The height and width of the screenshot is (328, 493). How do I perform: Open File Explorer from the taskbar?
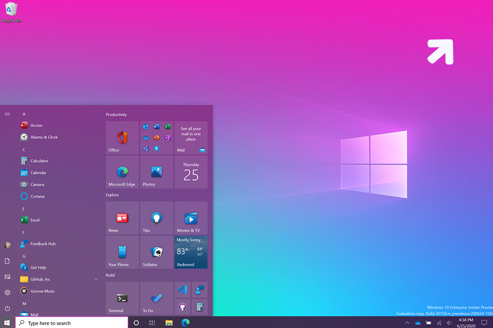(169, 323)
